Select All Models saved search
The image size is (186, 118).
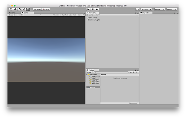tap(94, 79)
